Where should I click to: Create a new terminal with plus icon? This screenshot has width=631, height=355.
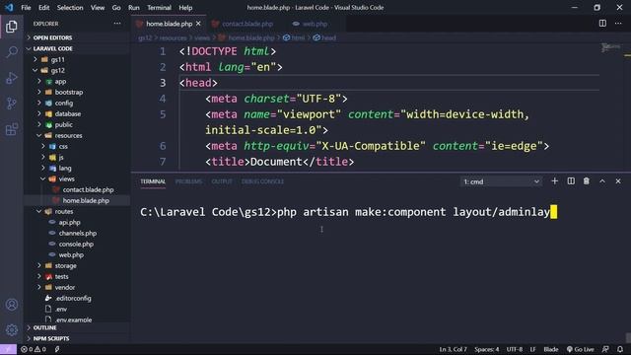(554, 181)
